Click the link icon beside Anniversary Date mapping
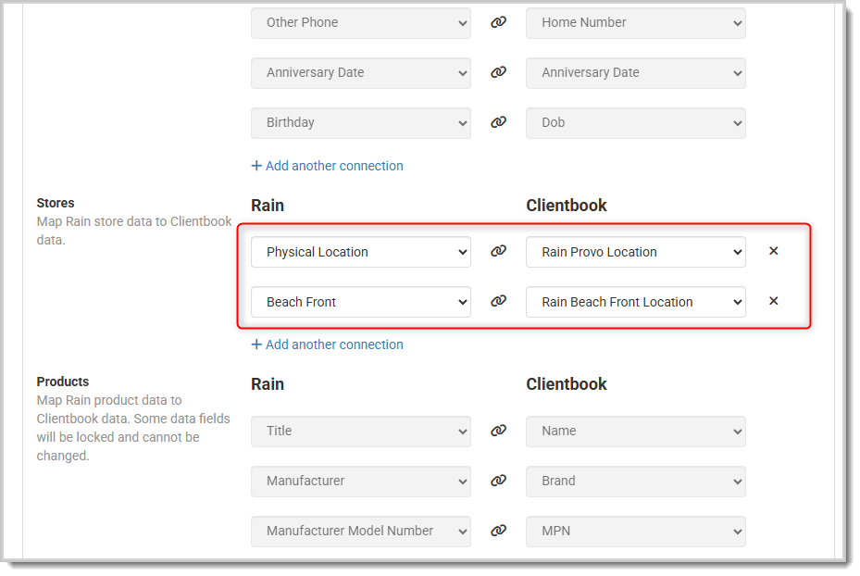The width and height of the screenshot is (860, 576). point(498,69)
